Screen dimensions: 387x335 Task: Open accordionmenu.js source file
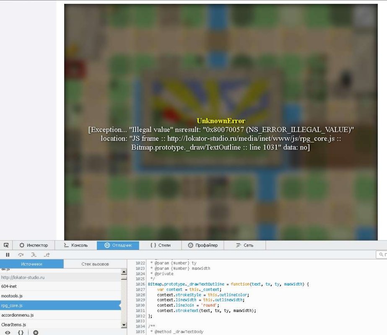pos(60,315)
